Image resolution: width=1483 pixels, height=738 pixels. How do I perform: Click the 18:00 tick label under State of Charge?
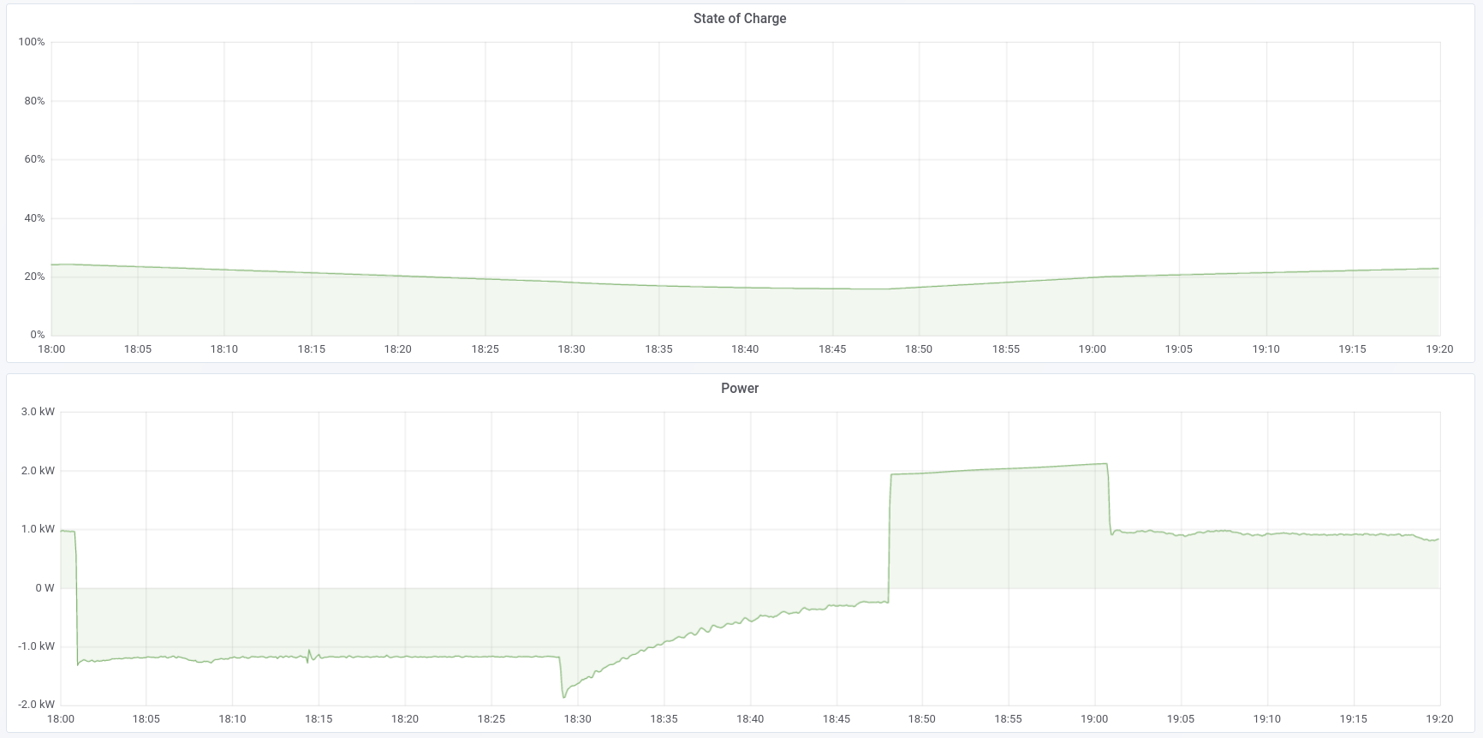(51, 349)
